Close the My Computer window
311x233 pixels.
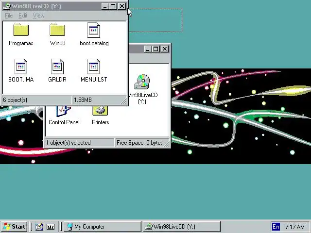coord(165,49)
